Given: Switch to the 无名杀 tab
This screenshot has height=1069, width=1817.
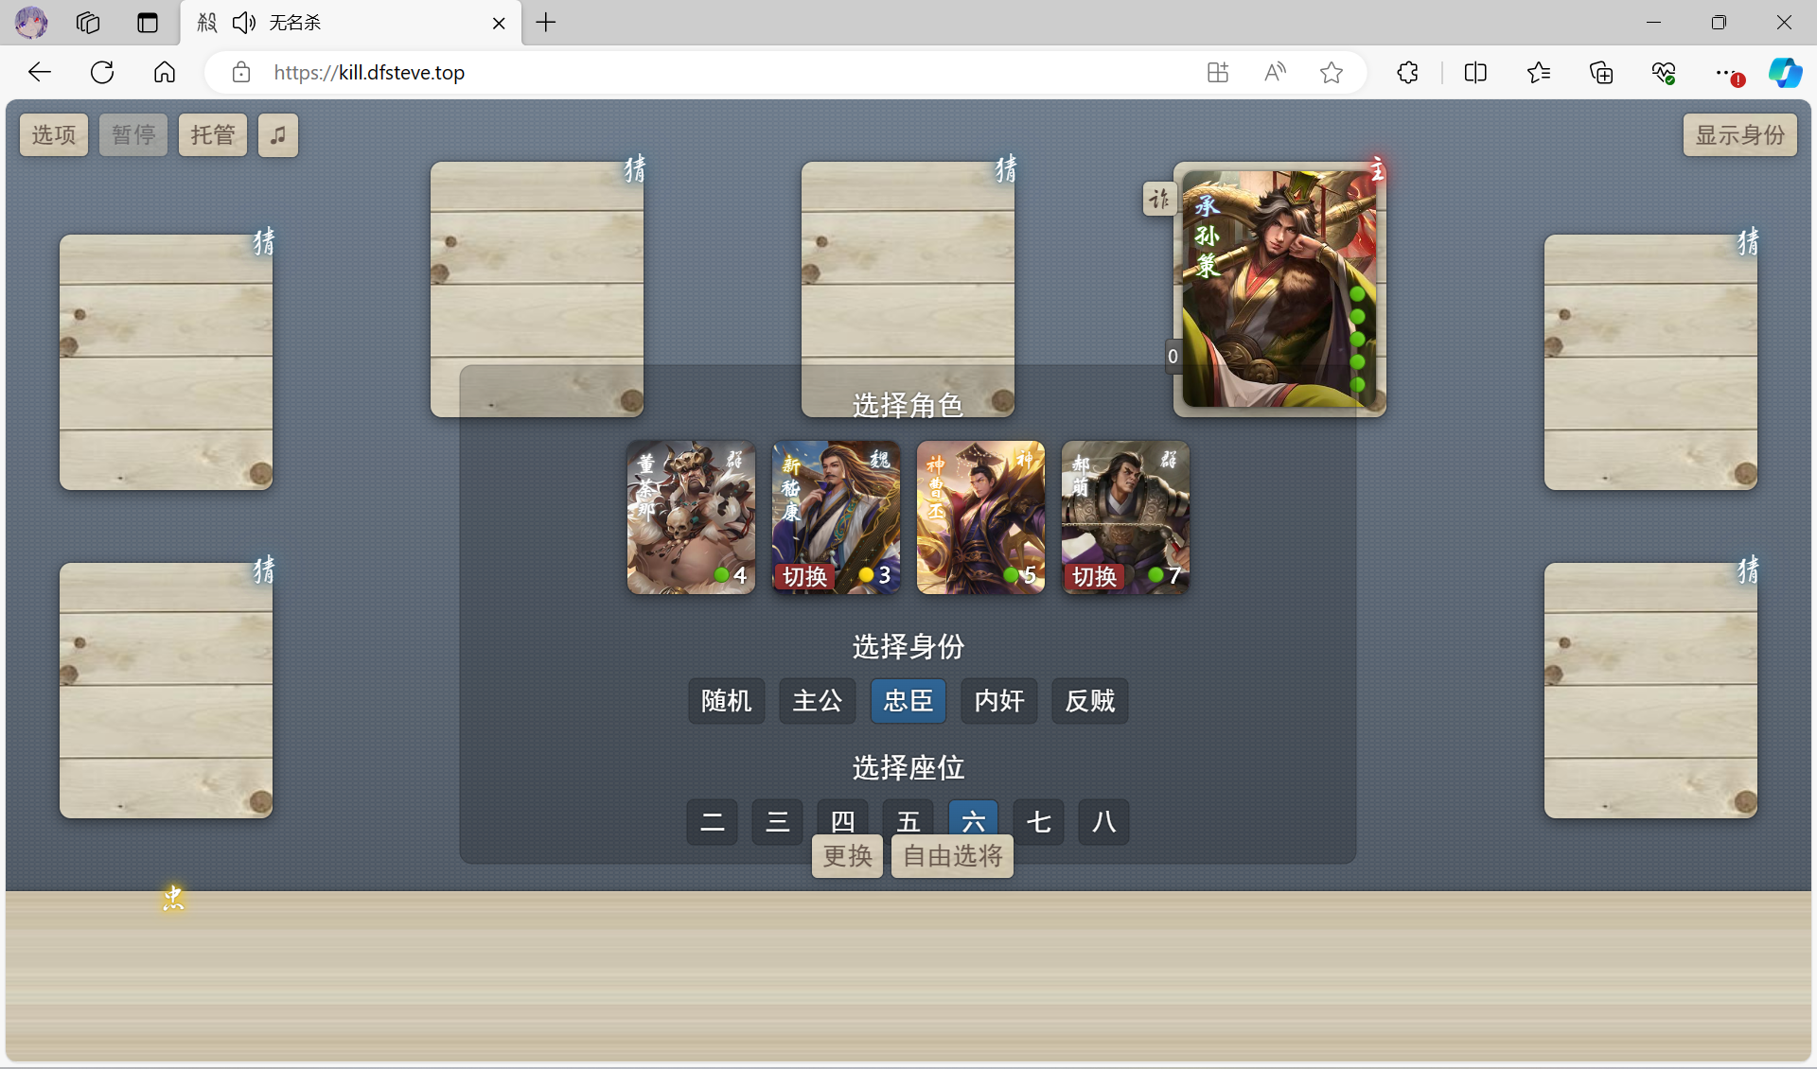Looking at the screenshot, I should point(350,23).
